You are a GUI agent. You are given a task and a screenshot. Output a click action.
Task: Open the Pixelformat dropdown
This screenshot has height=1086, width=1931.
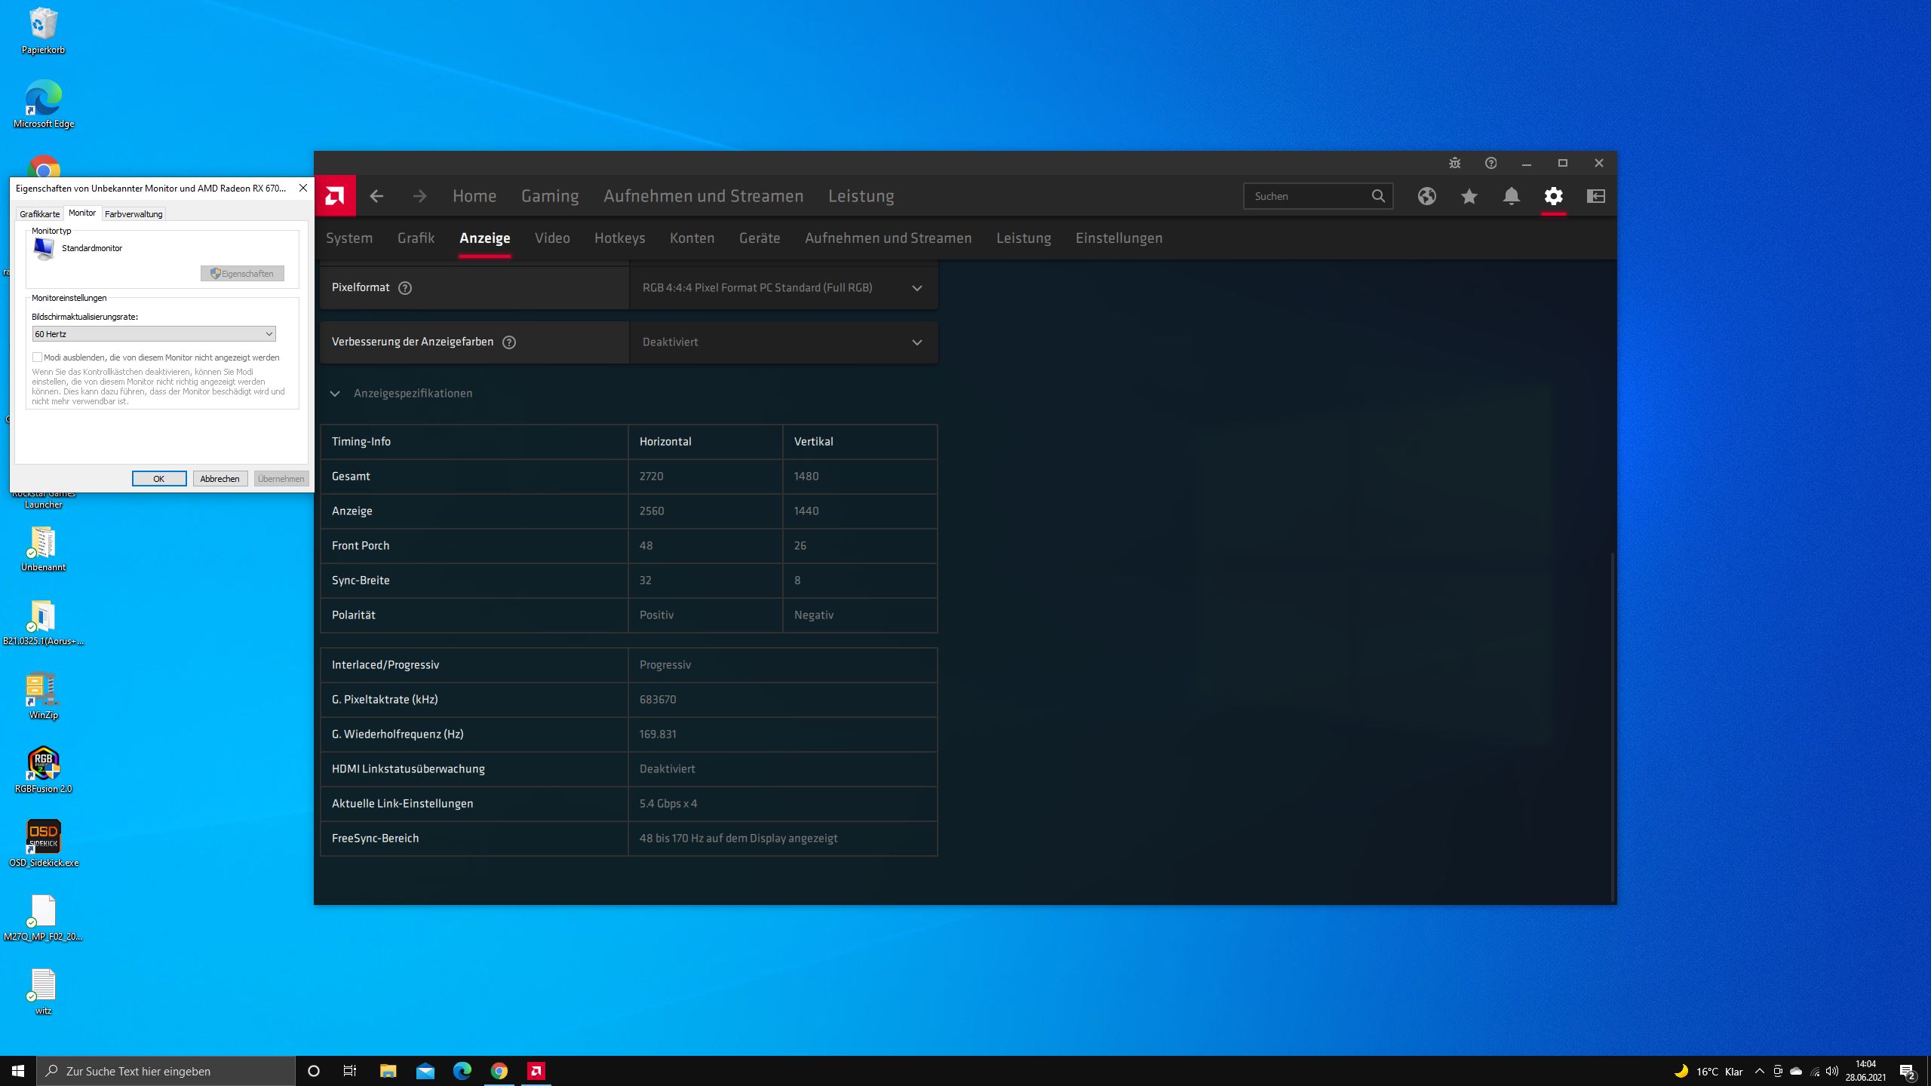(783, 287)
